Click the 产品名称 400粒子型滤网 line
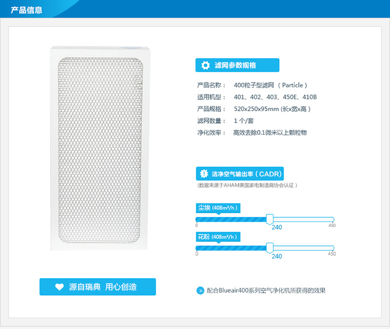This screenshot has width=390, height=329. 252,85
